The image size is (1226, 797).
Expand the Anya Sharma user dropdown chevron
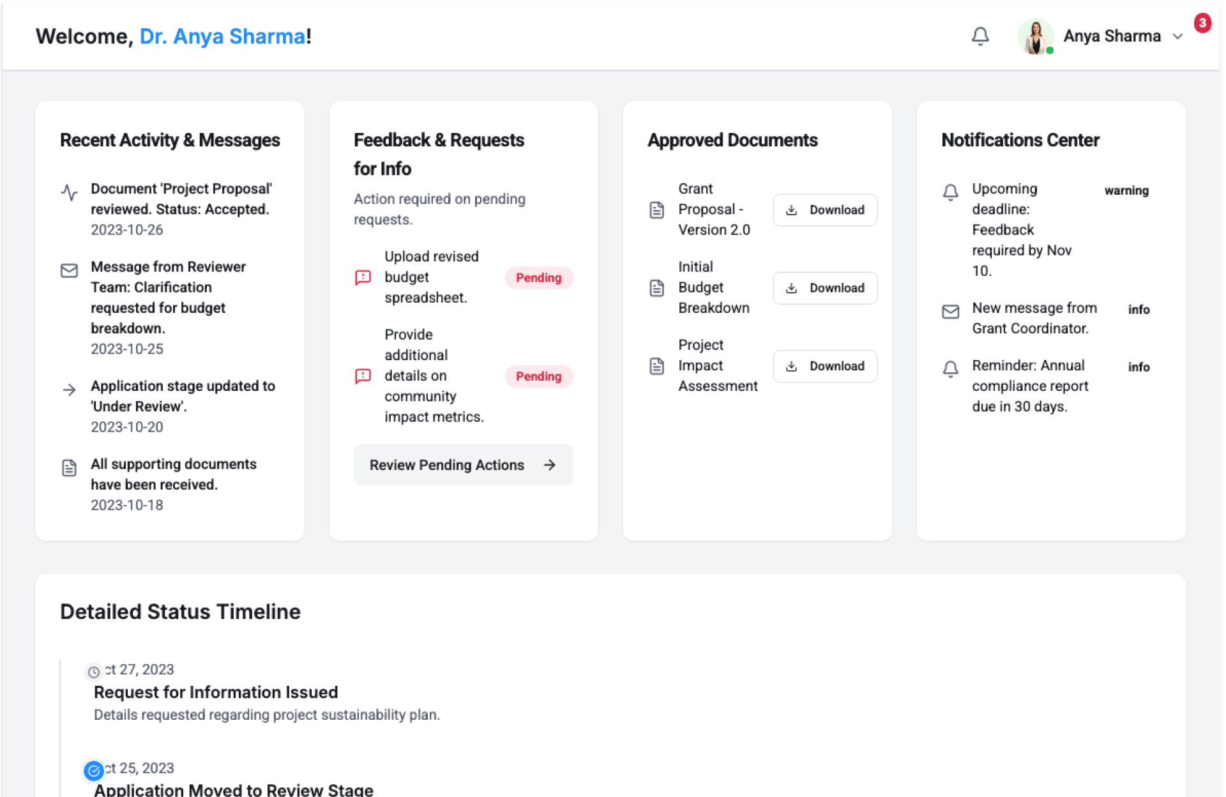1177,37
